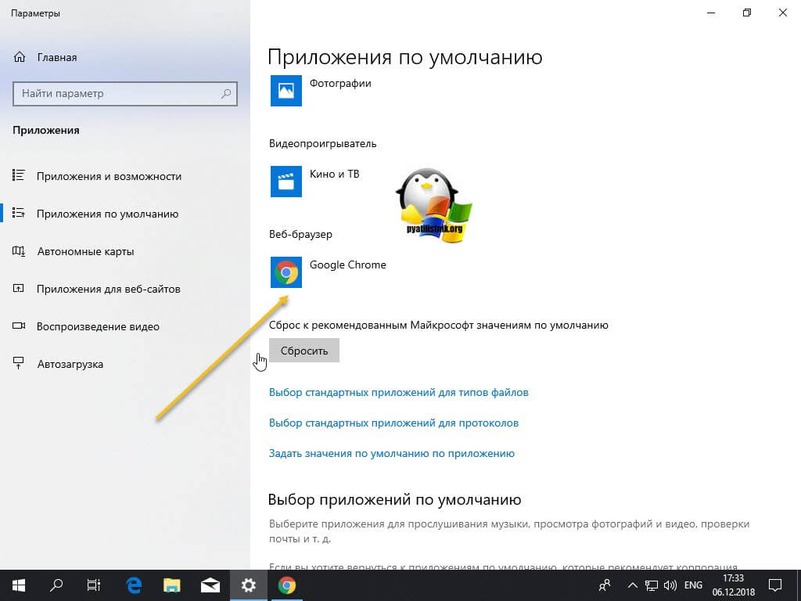
Task: Open File Explorer from taskbar
Action: coord(171,585)
